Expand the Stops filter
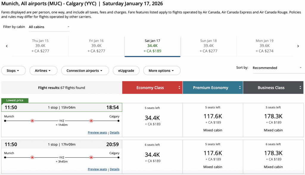 coord(13,71)
